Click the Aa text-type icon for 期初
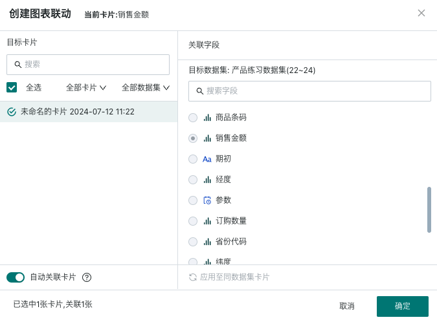The height and width of the screenshot is (322, 437). point(207,159)
